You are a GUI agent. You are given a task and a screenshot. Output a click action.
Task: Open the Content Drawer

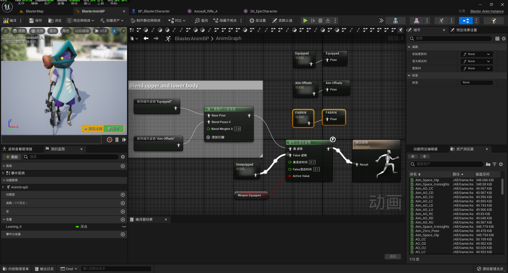(x=16, y=269)
